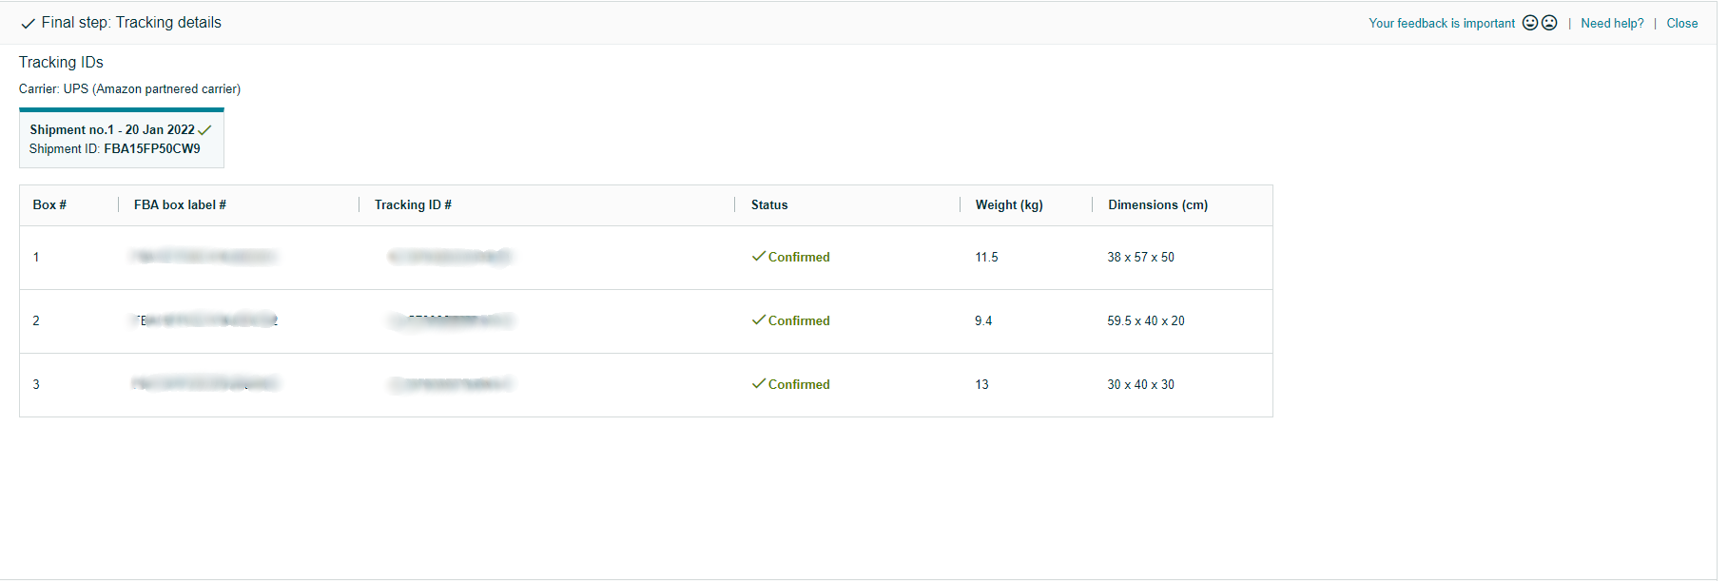Click the Weight (kg) column header
This screenshot has height=581, width=1728.
point(1008,205)
